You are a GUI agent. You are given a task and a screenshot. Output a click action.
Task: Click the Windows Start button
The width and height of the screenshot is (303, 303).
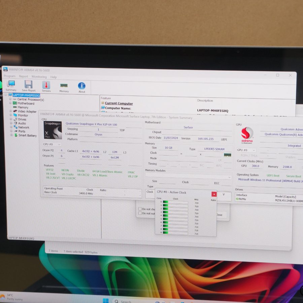click(x=106, y=301)
